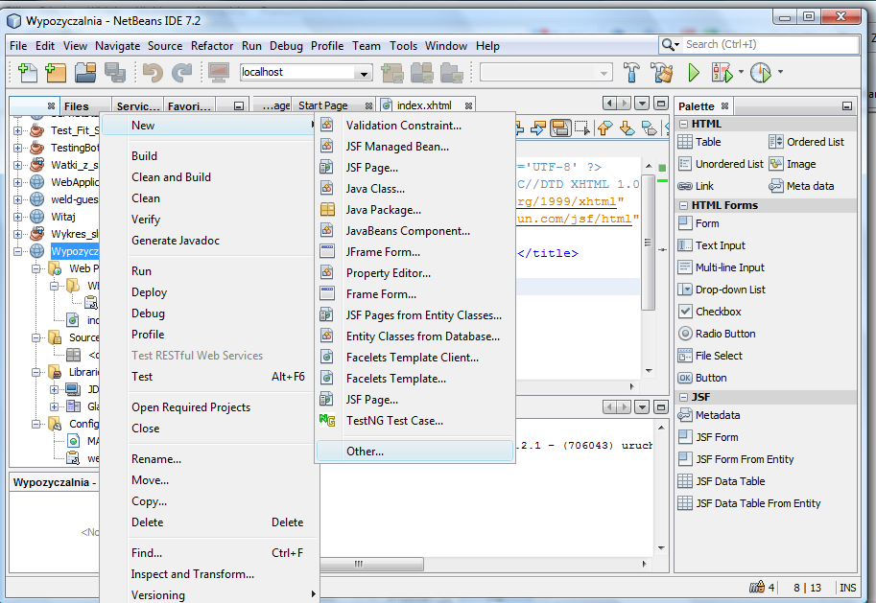This screenshot has height=603, width=876.
Task: Select Unordered List palette item
Action: [722, 164]
